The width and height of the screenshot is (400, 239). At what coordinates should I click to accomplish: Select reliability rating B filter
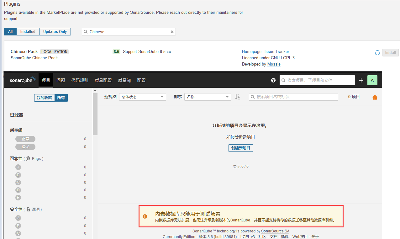18,175
